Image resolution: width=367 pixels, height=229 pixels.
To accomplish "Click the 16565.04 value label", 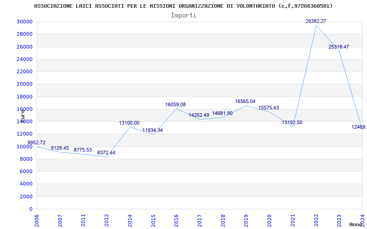I will (245, 101).
